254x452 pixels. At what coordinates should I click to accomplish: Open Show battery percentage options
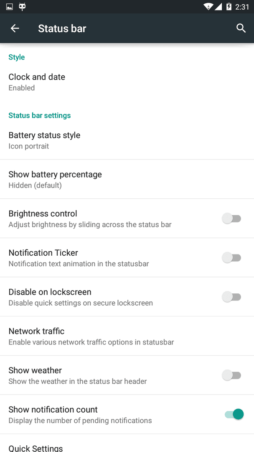coord(127,179)
